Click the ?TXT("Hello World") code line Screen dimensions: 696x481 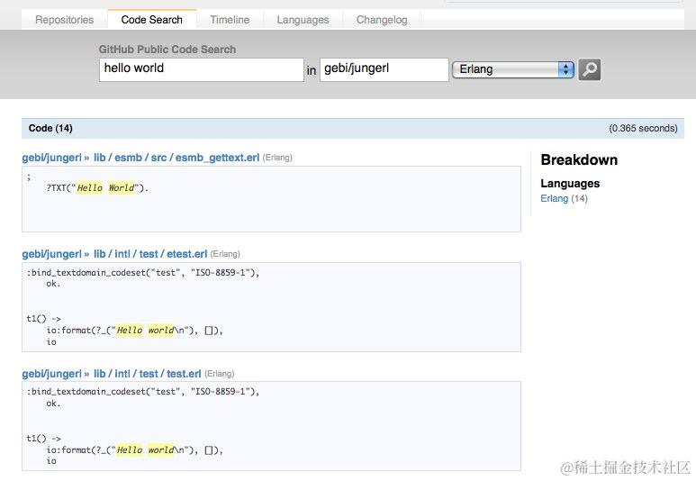[x=97, y=188]
